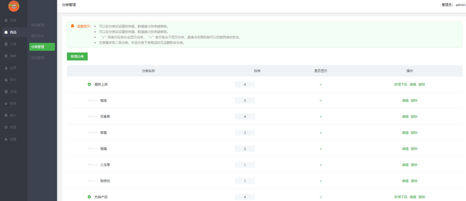Click the 设置 settings lock icon
Viewport: 466px width, 201px height.
pos(6,139)
